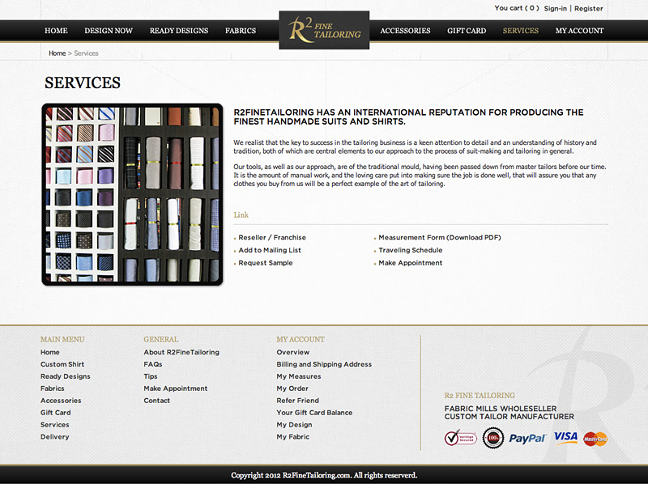The image size is (648, 484).
Task: Click Make Appointment under General footer
Action: click(x=176, y=388)
